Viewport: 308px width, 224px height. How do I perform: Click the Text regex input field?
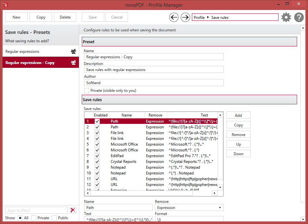[x=118, y=219]
